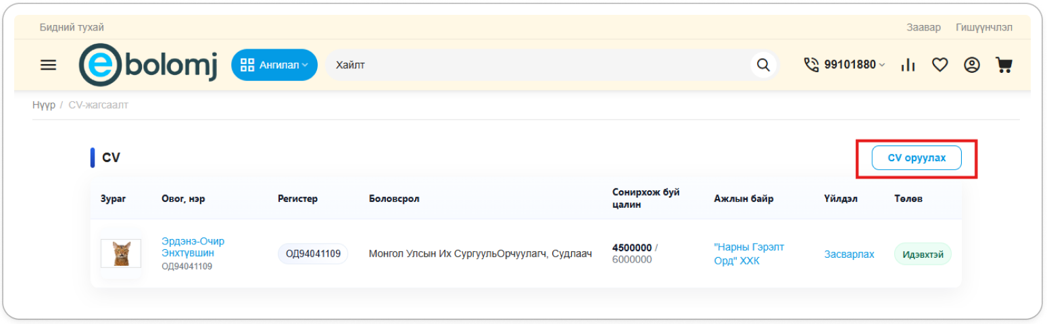Open the user account icon
Image resolution: width=1047 pixels, height=324 pixels.
[x=972, y=65]
